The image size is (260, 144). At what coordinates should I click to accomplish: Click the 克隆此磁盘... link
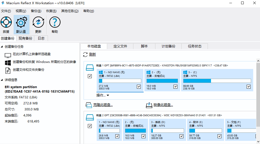(103, 105)
